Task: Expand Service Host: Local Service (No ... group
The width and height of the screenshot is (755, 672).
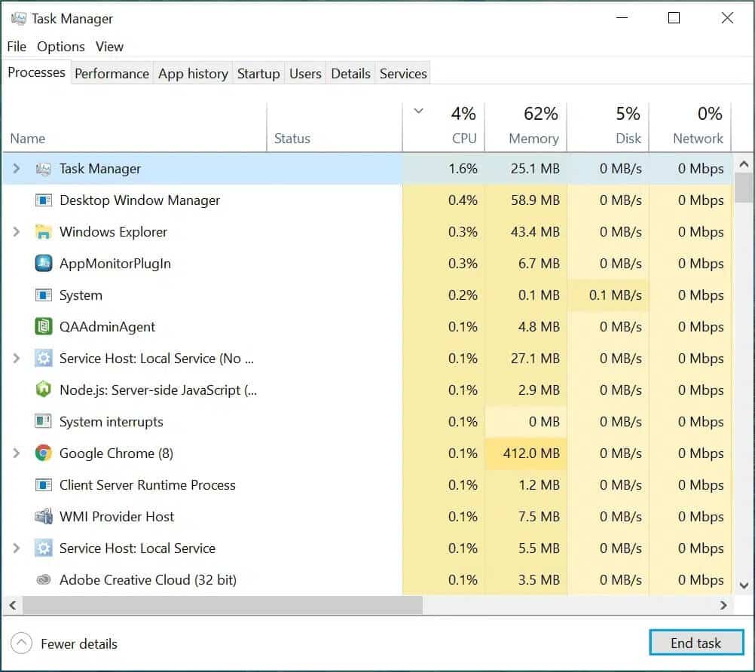Action: coord(17,359)
